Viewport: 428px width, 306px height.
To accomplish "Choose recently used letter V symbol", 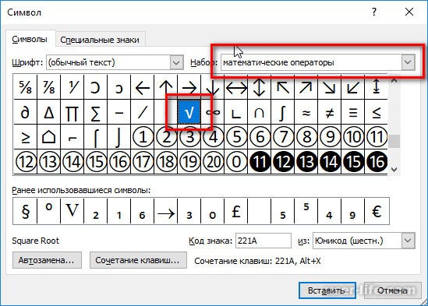I will (72, 211).
